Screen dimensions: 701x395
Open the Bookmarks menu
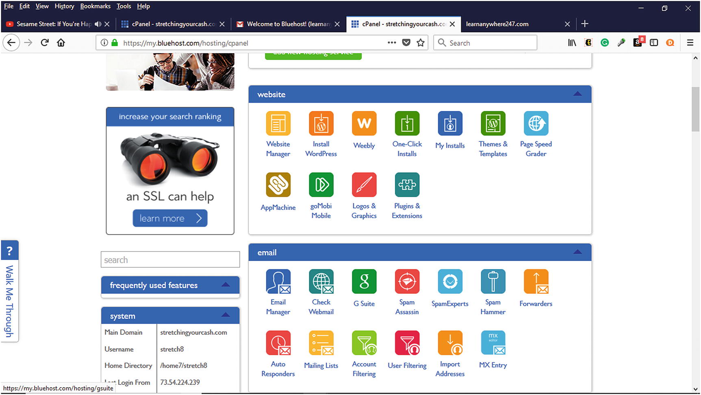(x=95, y=6)
